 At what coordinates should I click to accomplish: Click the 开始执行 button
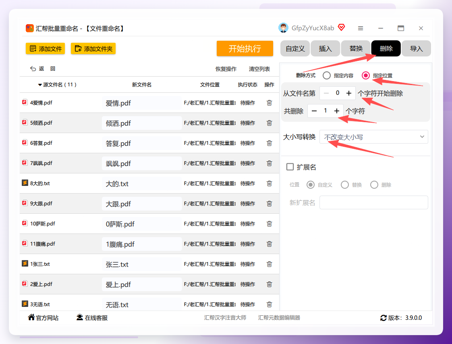245,48
